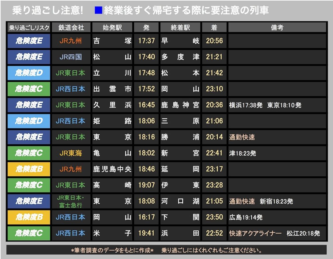Viewport: 333px width, 259px height.
Task: Click the departure time 18:16
Action: [146, 137]
